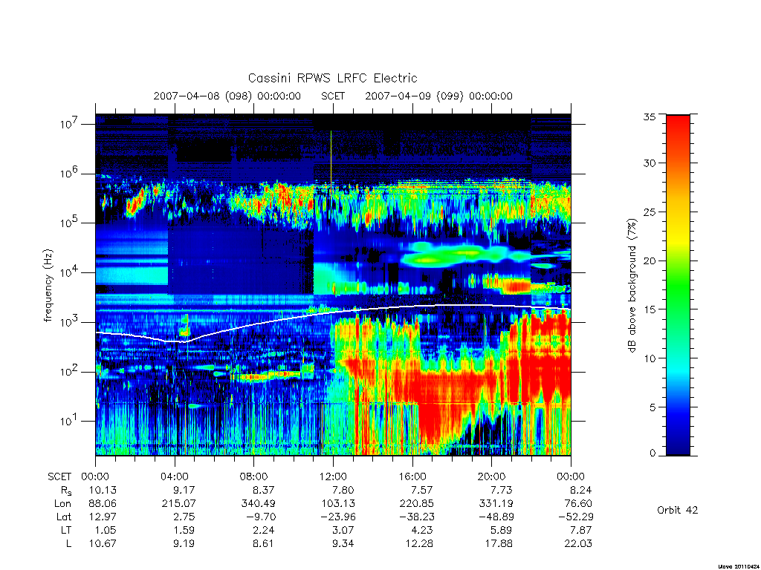Click the time tick label '12:00'

[x=333, y=476]
